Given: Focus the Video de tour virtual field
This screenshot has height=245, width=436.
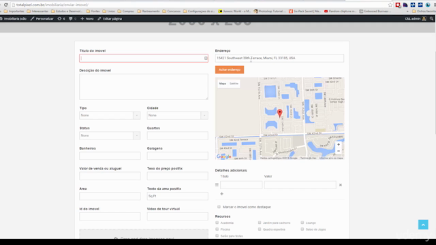Looking at the screenshot, I should tap(177, 216).
